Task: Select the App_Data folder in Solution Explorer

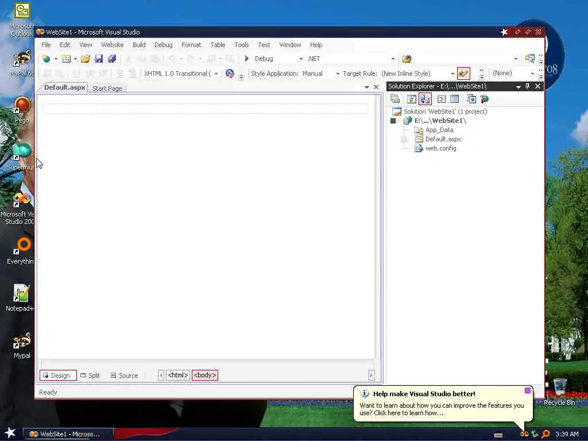Action: (439, 130)
